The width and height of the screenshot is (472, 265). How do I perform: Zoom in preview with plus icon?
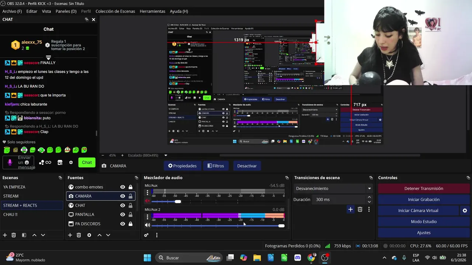pos(122,155)
